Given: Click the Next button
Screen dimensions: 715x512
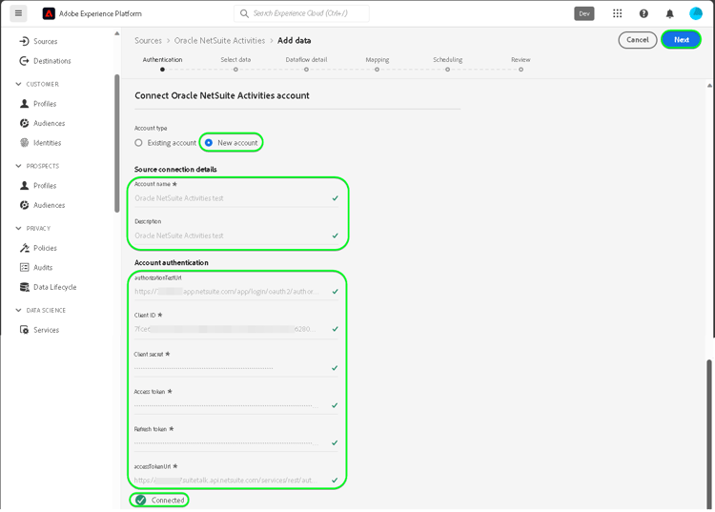Looking at the screenshot, I should (682, 40).
